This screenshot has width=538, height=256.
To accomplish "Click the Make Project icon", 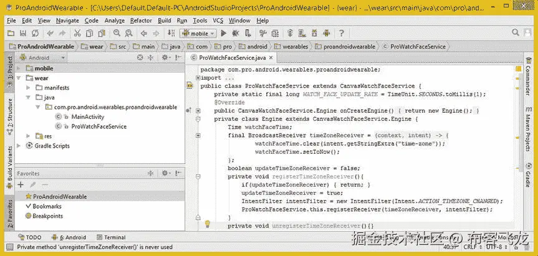I will (x=171, y=33).
